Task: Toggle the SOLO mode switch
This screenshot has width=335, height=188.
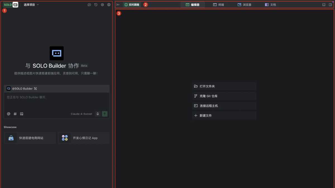Action: click(x=11, y=5)
